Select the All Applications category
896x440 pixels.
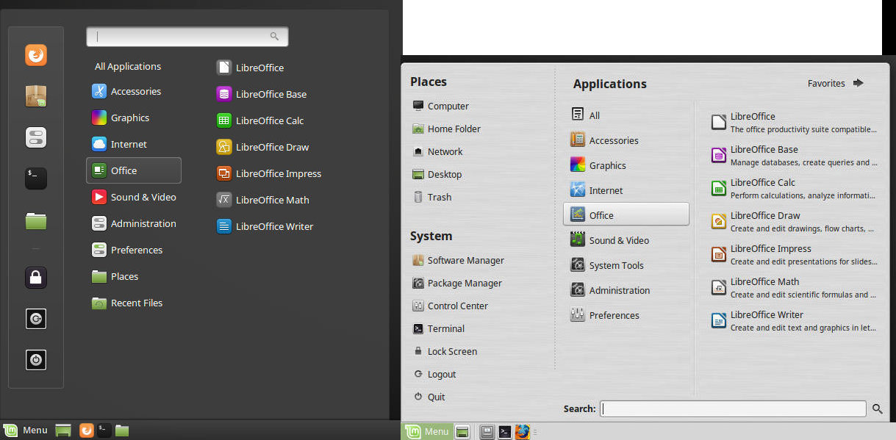pos(128,66)
